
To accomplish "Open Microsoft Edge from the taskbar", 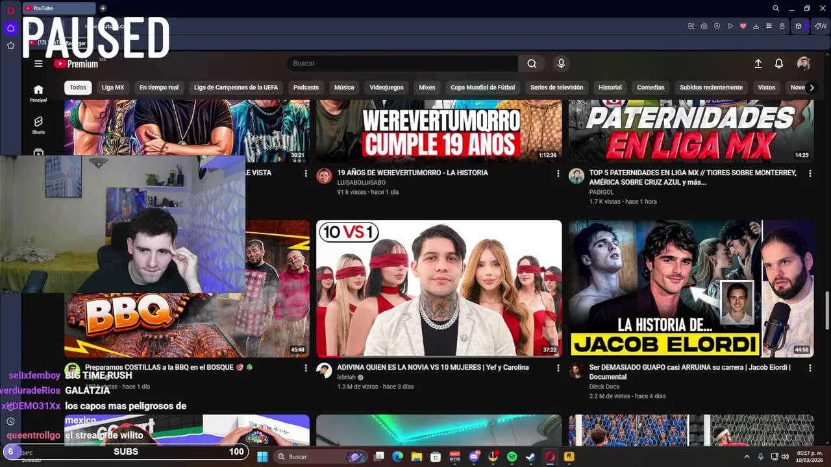I will 398,457.
